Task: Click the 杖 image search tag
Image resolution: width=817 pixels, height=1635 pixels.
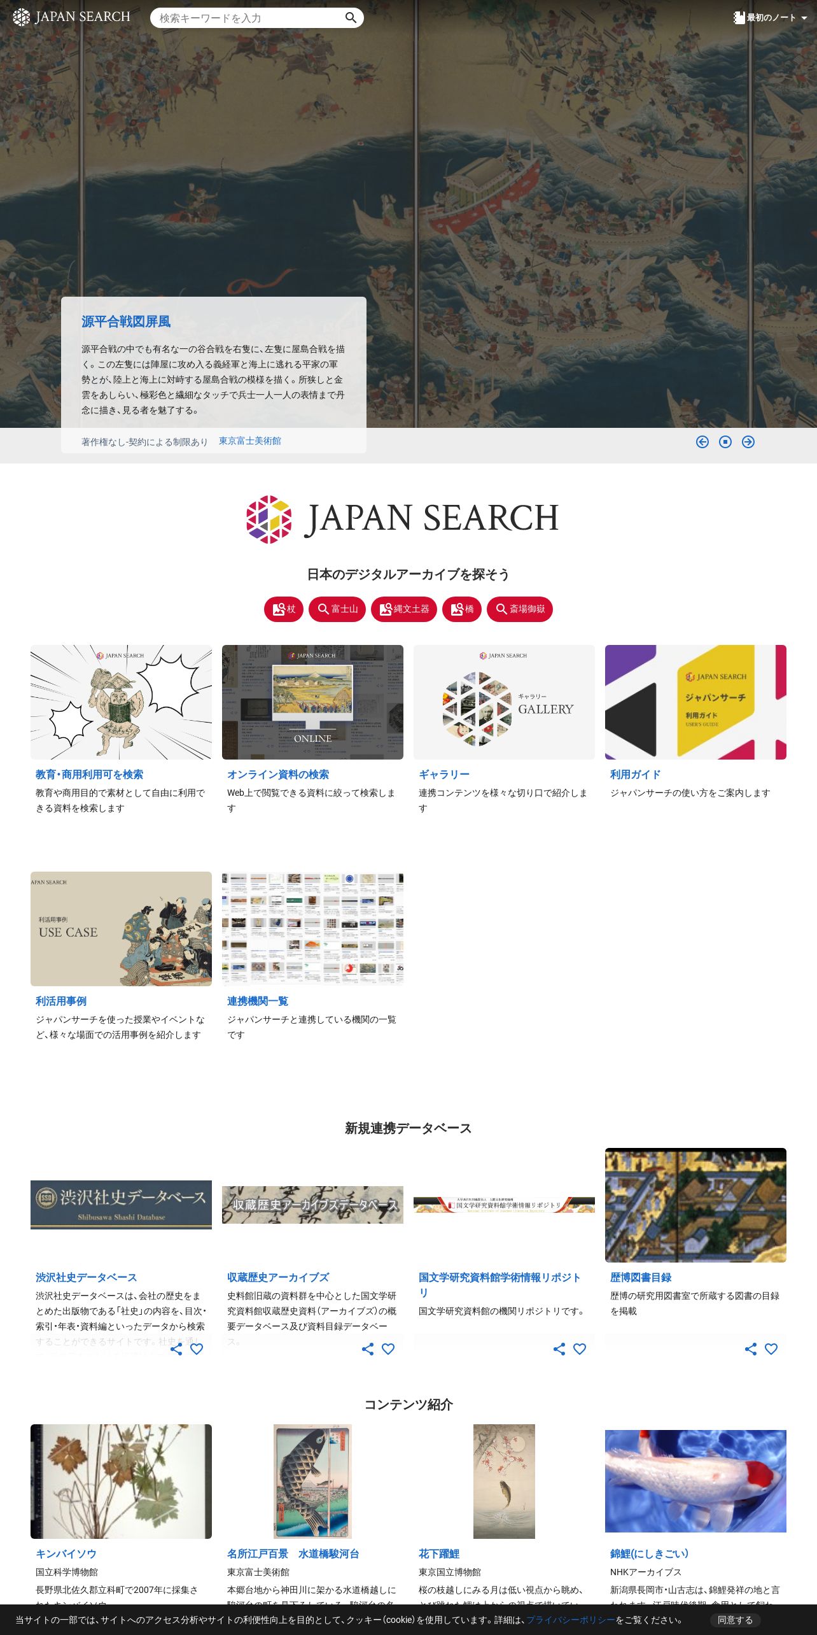Action: tap(284, 609)
